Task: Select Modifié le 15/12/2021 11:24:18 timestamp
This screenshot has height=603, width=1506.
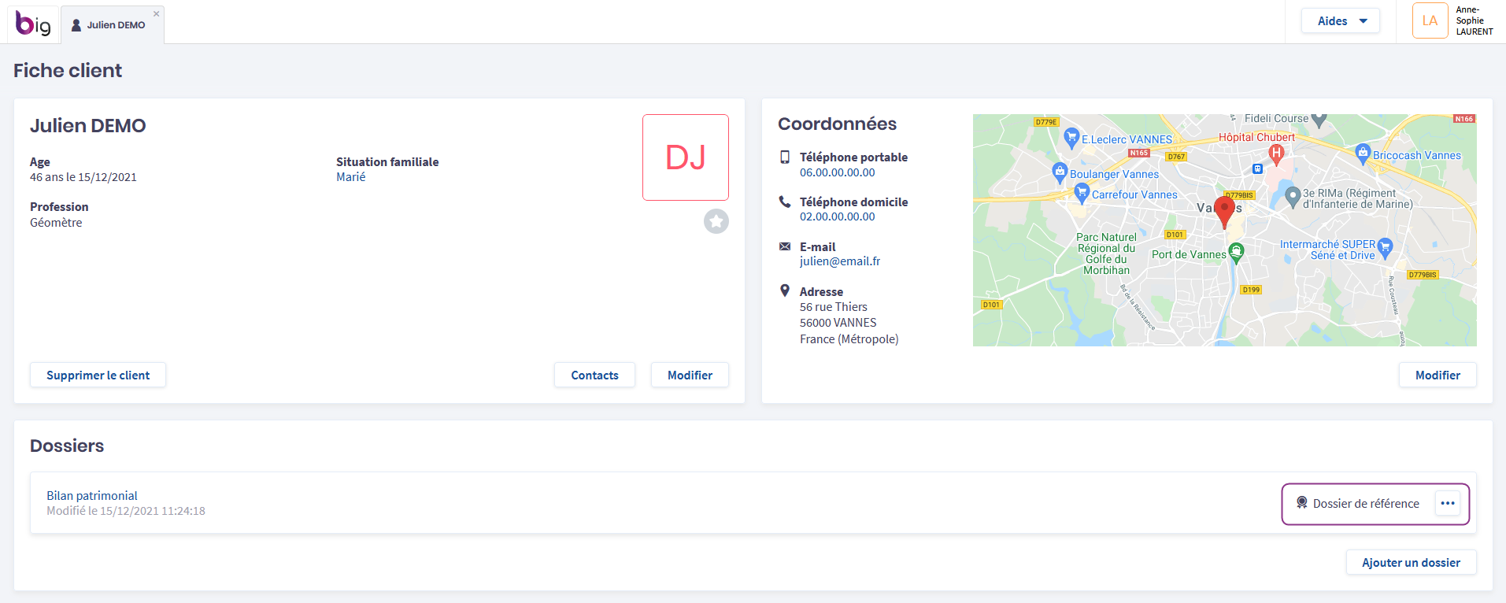Action: [126, 511]
